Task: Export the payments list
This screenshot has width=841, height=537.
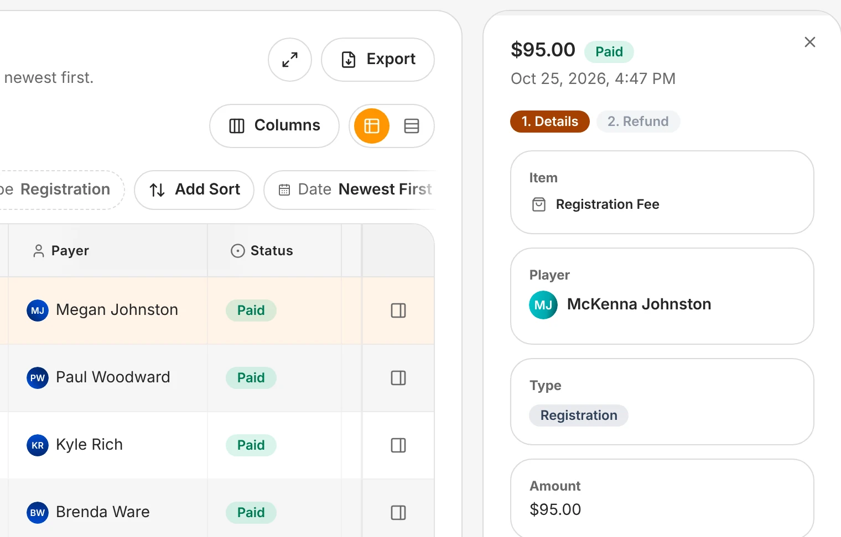Action: coord(378,60)
